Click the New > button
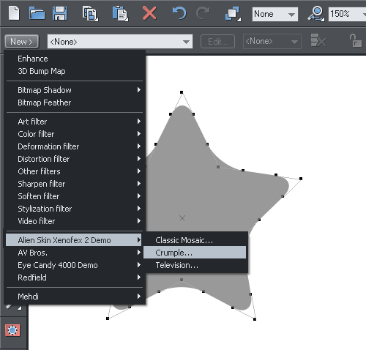Screen dimensions: 366x350 pyautogui.click(x=21, y=42)
